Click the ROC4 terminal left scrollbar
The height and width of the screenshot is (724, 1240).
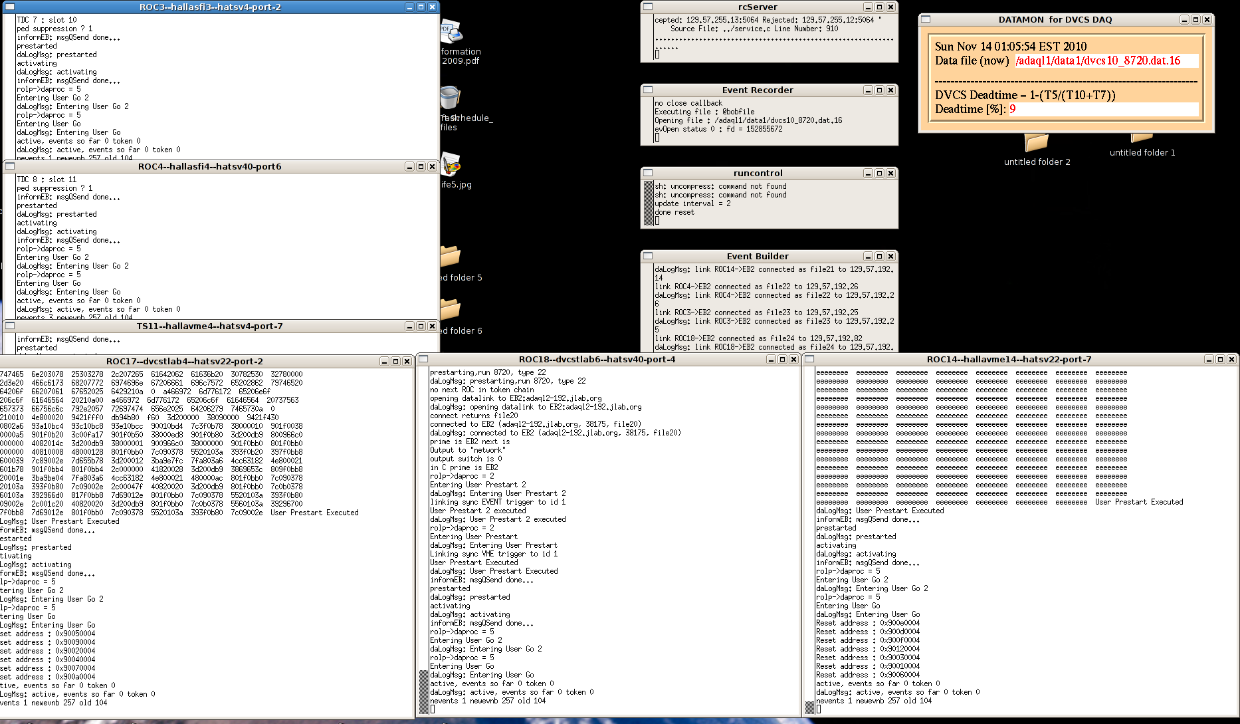pyautogui.click(x=9, y=246)
